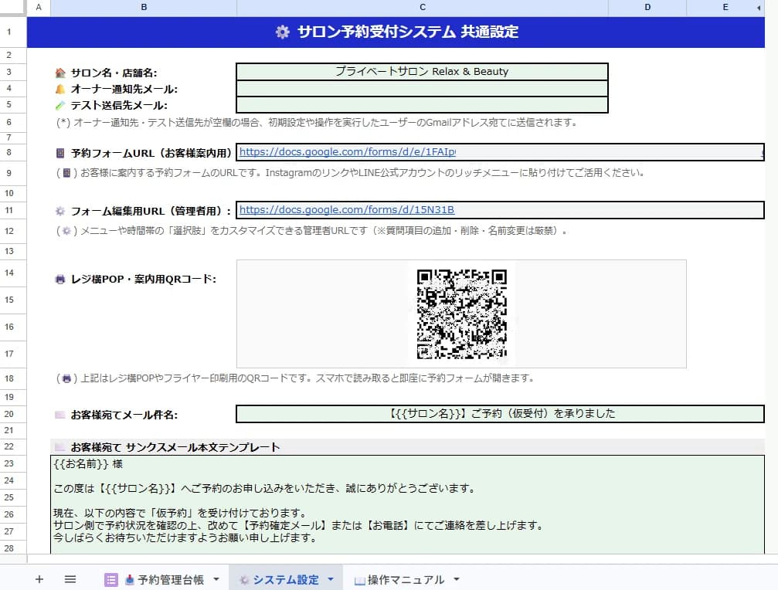Select the salon name cell Relax & Beauty
Image resolution: width=778 pixels, height=590 pixels.
pyautogui.click(x=423, y=71)
